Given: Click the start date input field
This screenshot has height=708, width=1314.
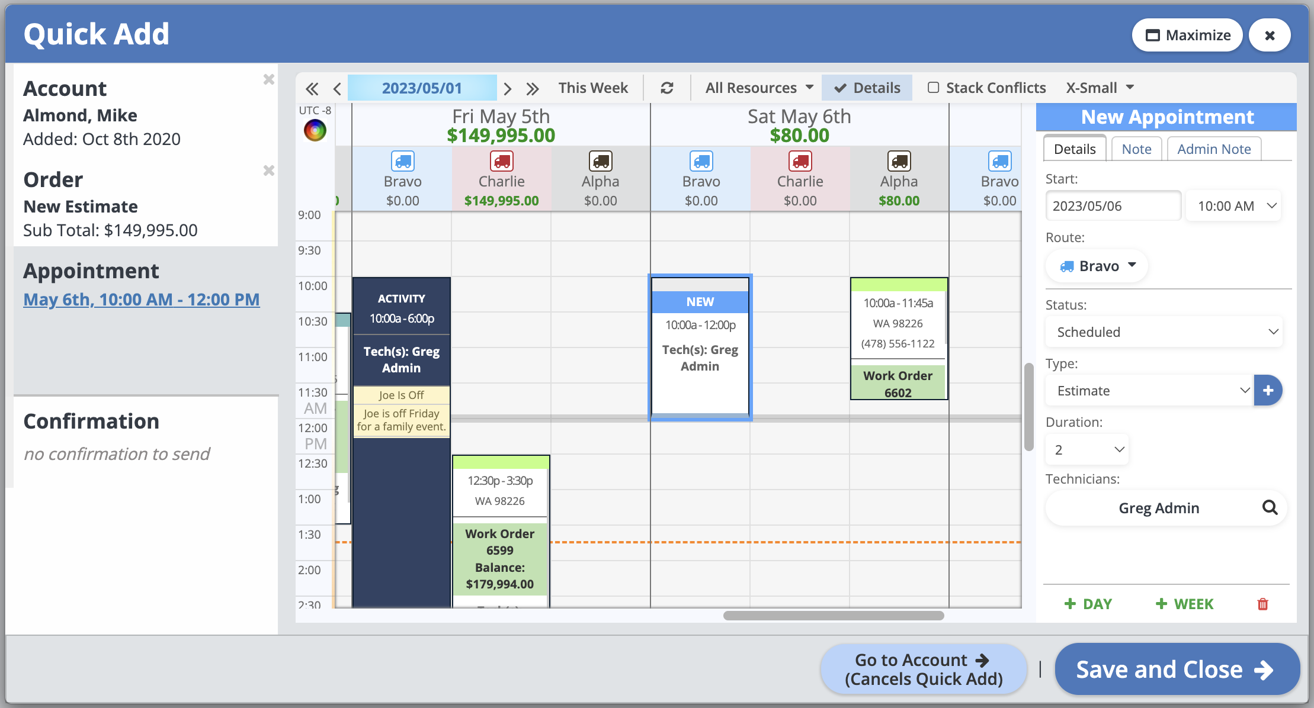Looking at the screenshot, I should [1113, 206].
